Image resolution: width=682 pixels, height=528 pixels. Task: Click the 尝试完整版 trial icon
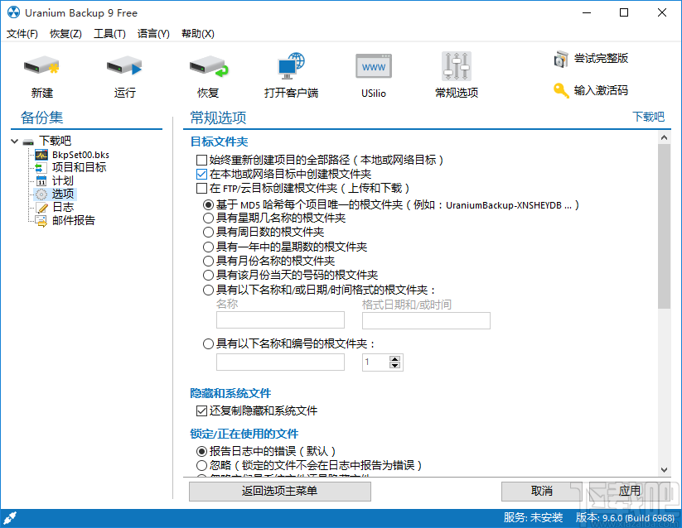(x=590, y=60)
